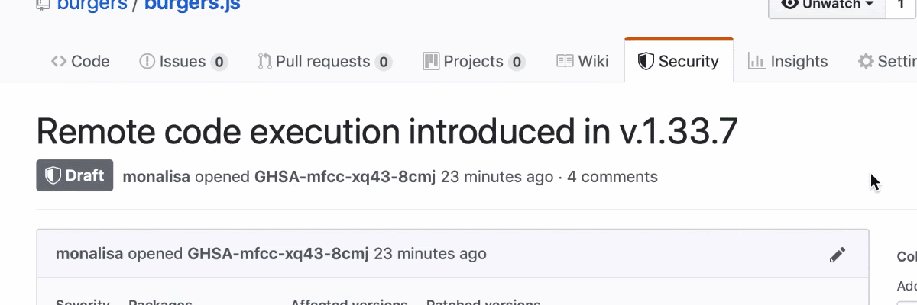Click the shield icon in Security tab
Viewport: 917px width, 305px height.
click(646, 62)
